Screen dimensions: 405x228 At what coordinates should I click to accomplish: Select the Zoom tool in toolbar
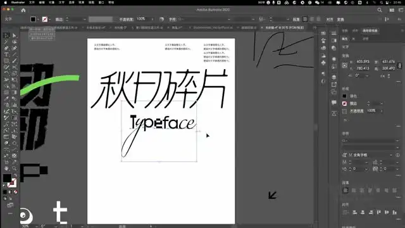click(14, 168)
